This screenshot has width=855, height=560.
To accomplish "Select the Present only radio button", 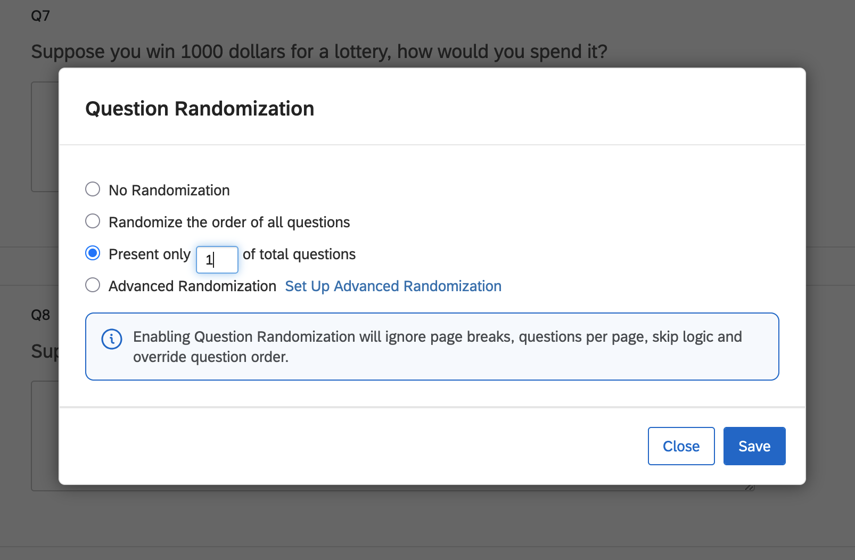I will [x=93, y=253].
